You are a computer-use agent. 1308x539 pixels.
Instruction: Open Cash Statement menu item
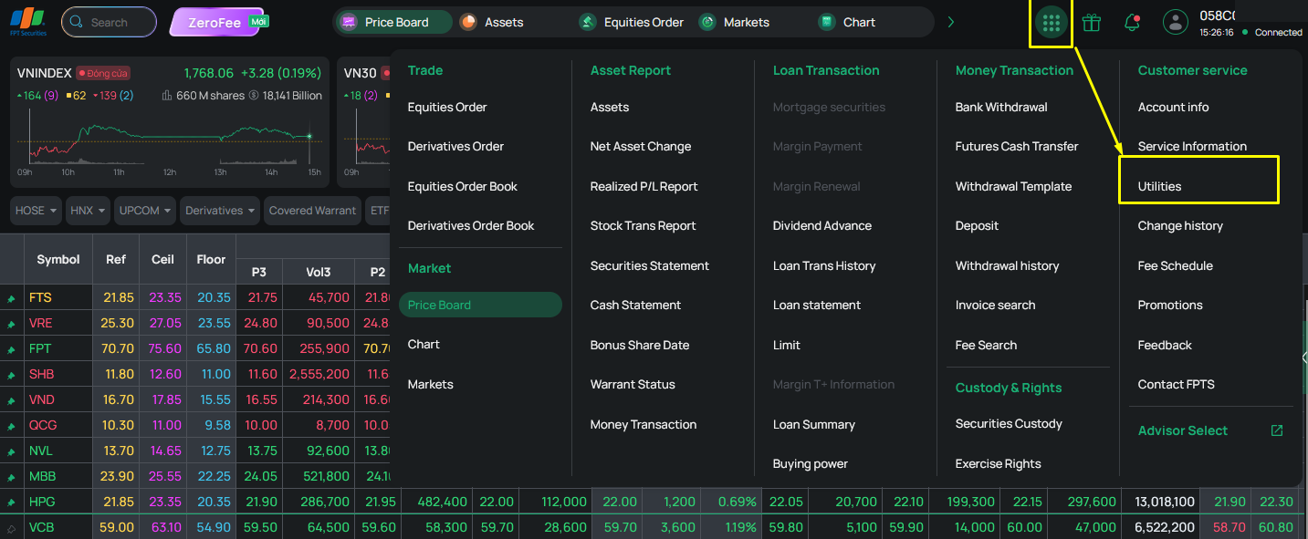point(635,305)
